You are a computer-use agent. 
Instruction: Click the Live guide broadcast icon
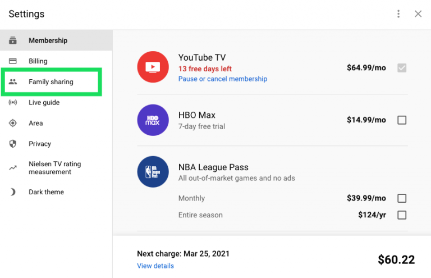(13, 102)
